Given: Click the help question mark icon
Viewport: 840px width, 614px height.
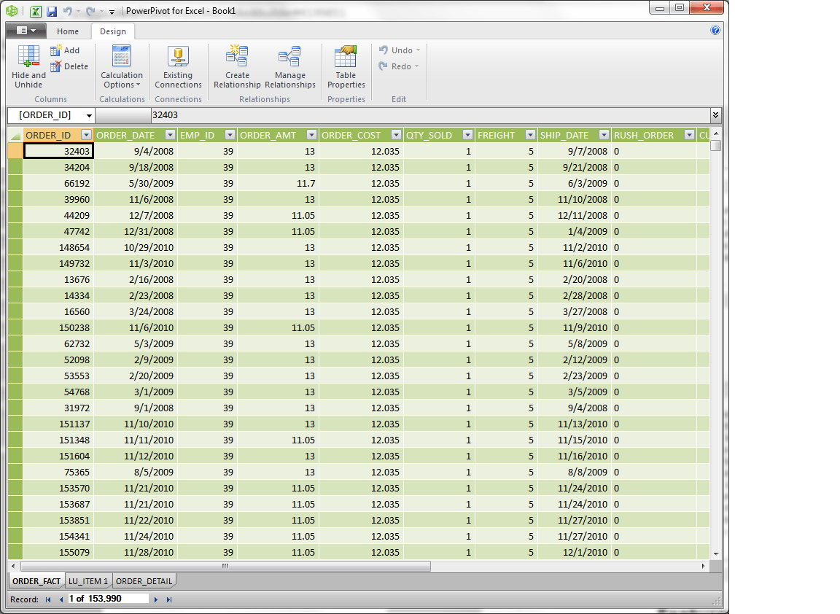Looking at the screenshot, I should pyautogui.click(x=715, y=30).
